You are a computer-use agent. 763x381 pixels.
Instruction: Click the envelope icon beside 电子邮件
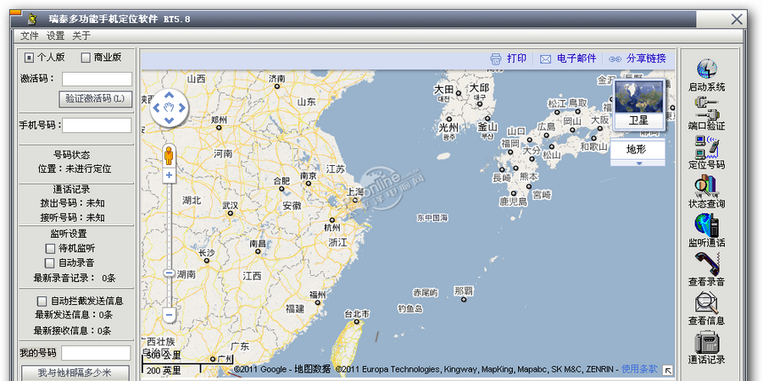tap(545, 59)
